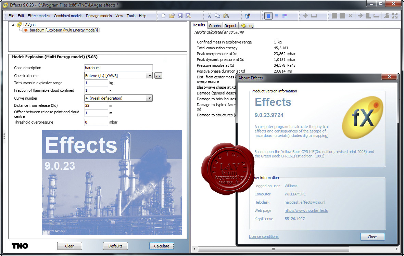
Task: Click the yellow Log tab icon
Action: point(243,25)
